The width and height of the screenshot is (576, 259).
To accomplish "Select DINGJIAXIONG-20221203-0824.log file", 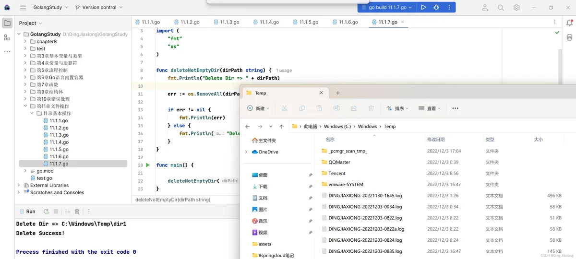I will click(x=365, y=240).
